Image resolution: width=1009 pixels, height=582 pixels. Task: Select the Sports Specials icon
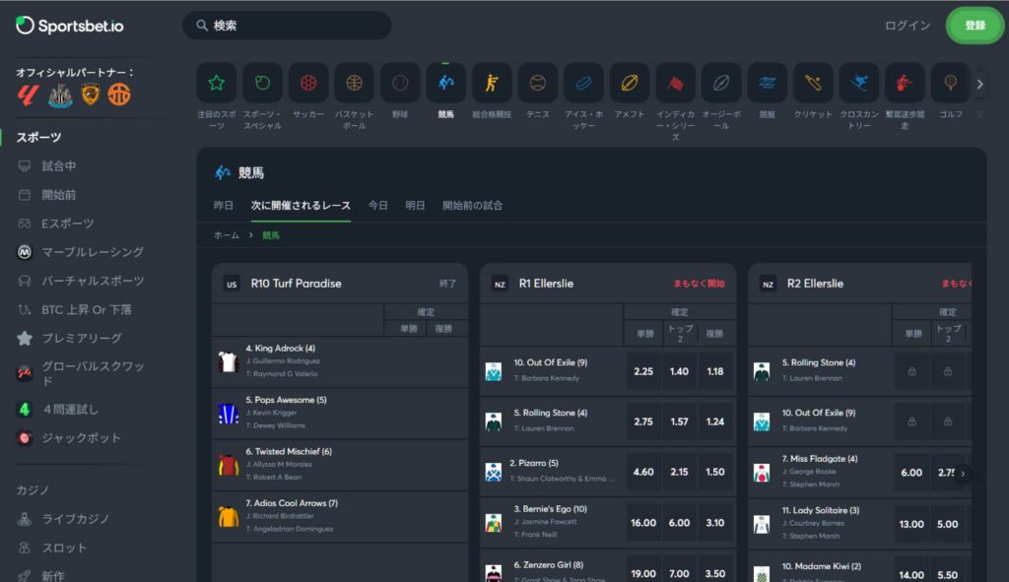262,83
